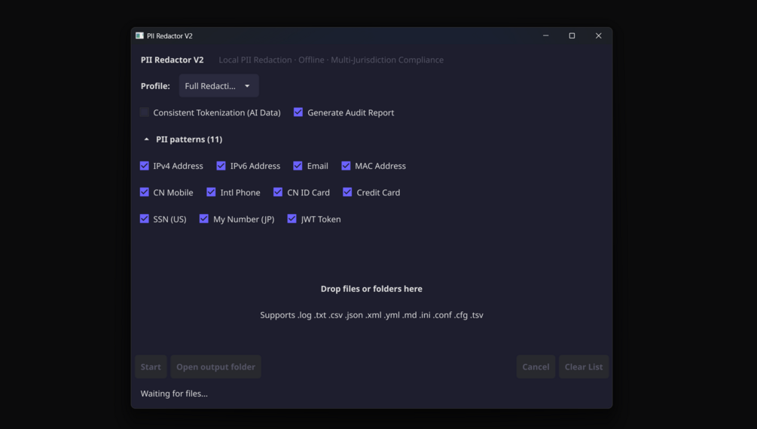Uncheck the SSN (US) checkbox
Image resolution: width=757 pixels, height=429 pixels.
(x=145, y=219)
